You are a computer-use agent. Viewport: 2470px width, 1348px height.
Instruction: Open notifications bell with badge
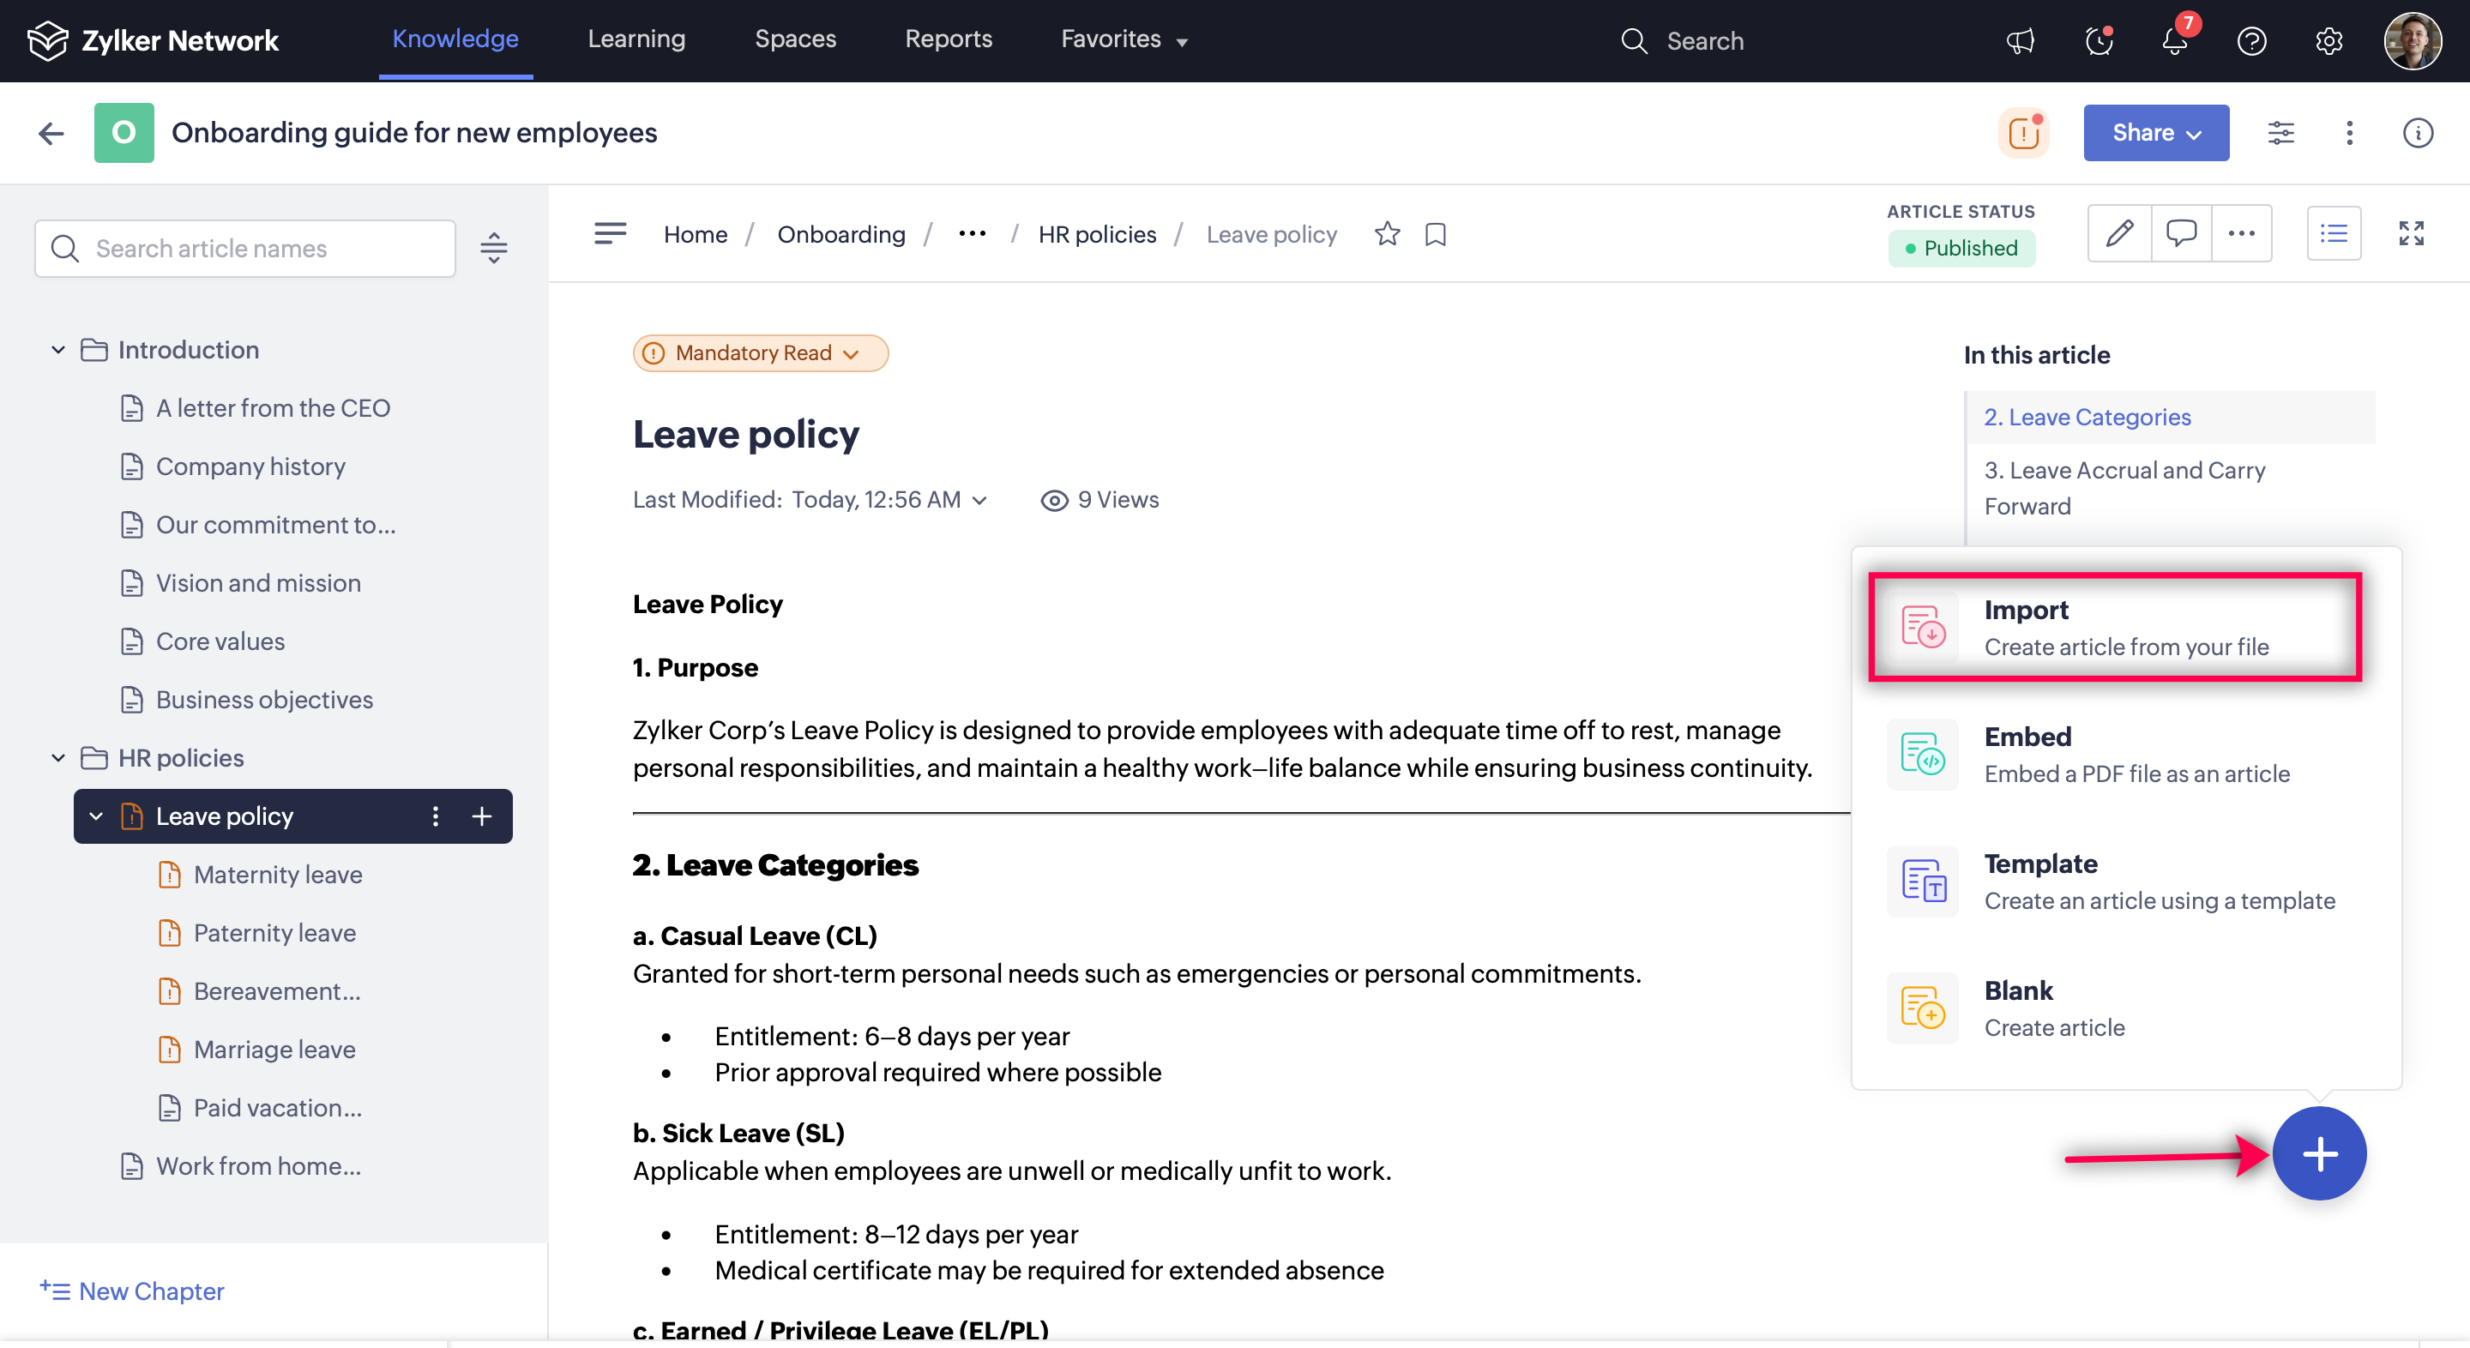[2175, 41]
